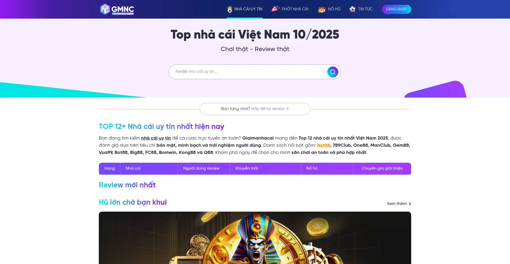Click the megaphone icon beside Phốt nhà cái
The height and width of the screenshot is (264, 510).
275,9
